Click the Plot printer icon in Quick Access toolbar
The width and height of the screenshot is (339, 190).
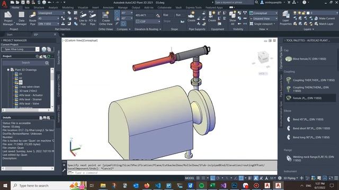pos(44,2)
